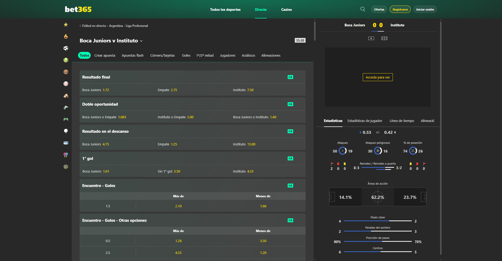Switch to the Goles tab

click(x=186, y=56)
